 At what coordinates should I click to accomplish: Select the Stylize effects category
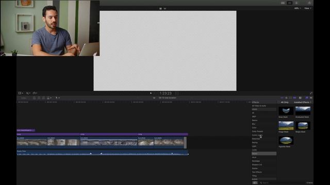255,169
